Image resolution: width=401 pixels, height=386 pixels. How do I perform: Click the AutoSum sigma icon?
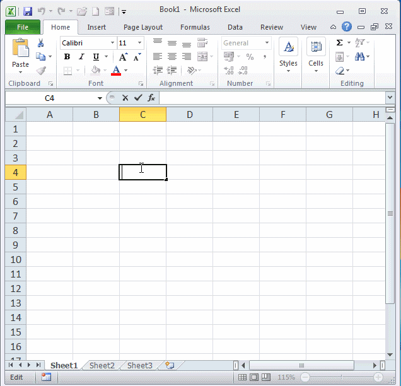pyautogui.click(x=339, y=43)
